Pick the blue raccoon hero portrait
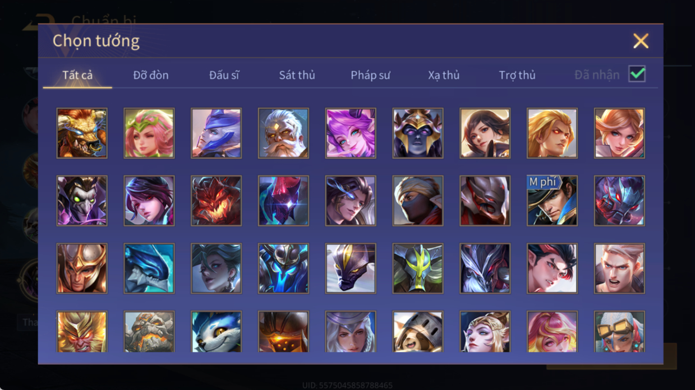695x390 pixels. 216,332
